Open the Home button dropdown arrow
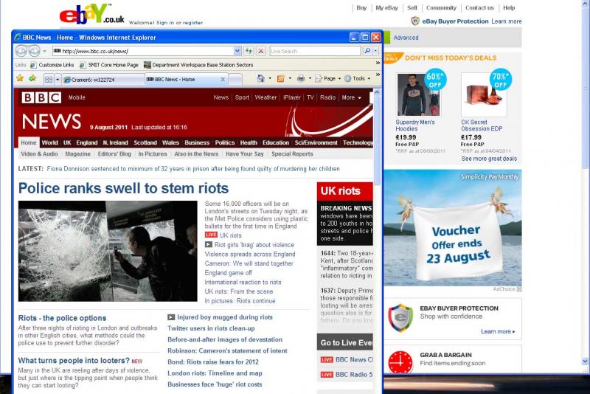Screen dimensions: 590x394 [x=270, y=79]
